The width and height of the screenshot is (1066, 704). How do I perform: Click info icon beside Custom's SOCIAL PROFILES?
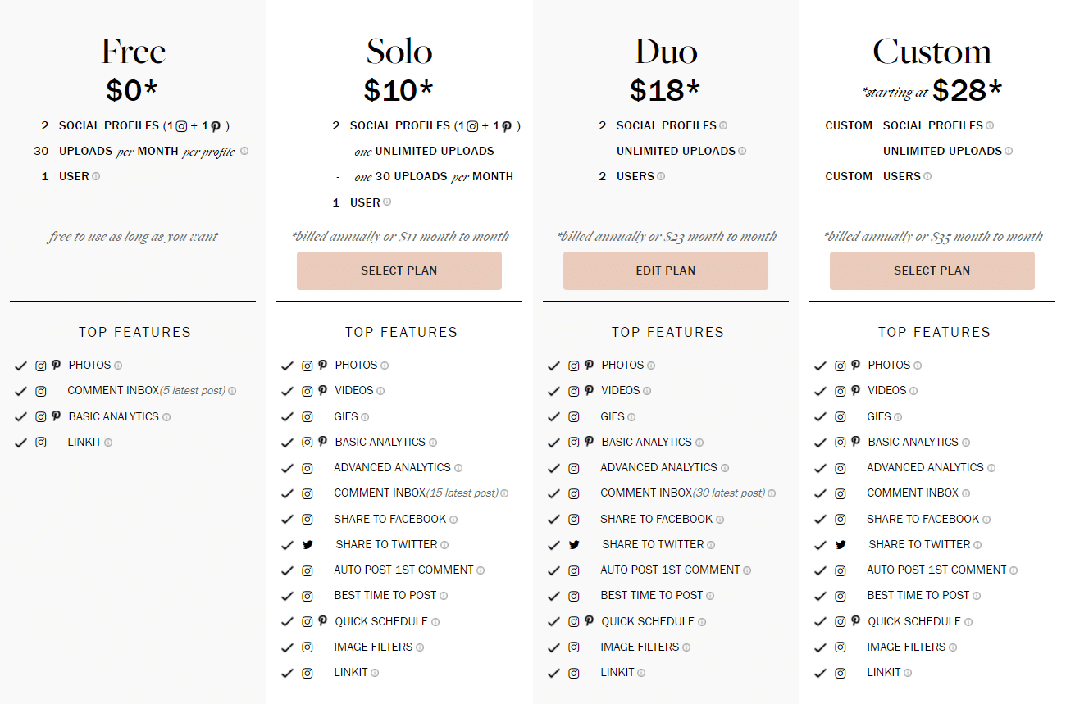click(x=990, y=125)
